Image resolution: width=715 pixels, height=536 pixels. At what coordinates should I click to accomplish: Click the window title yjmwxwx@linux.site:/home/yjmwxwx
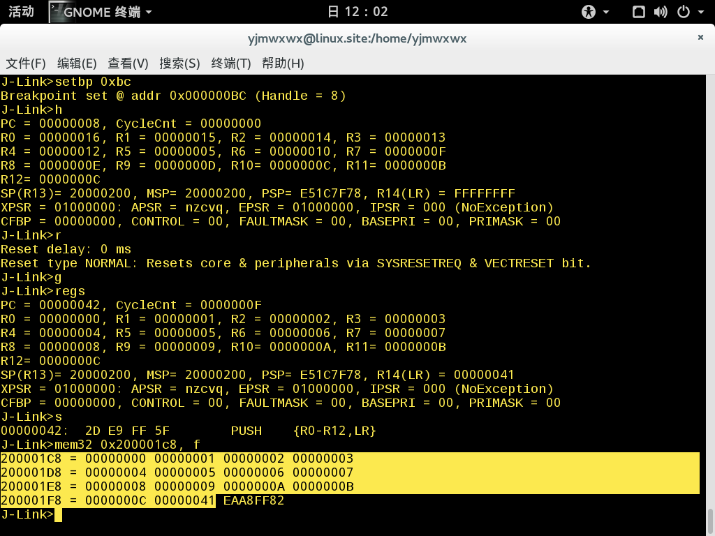[x=357, y=39]
